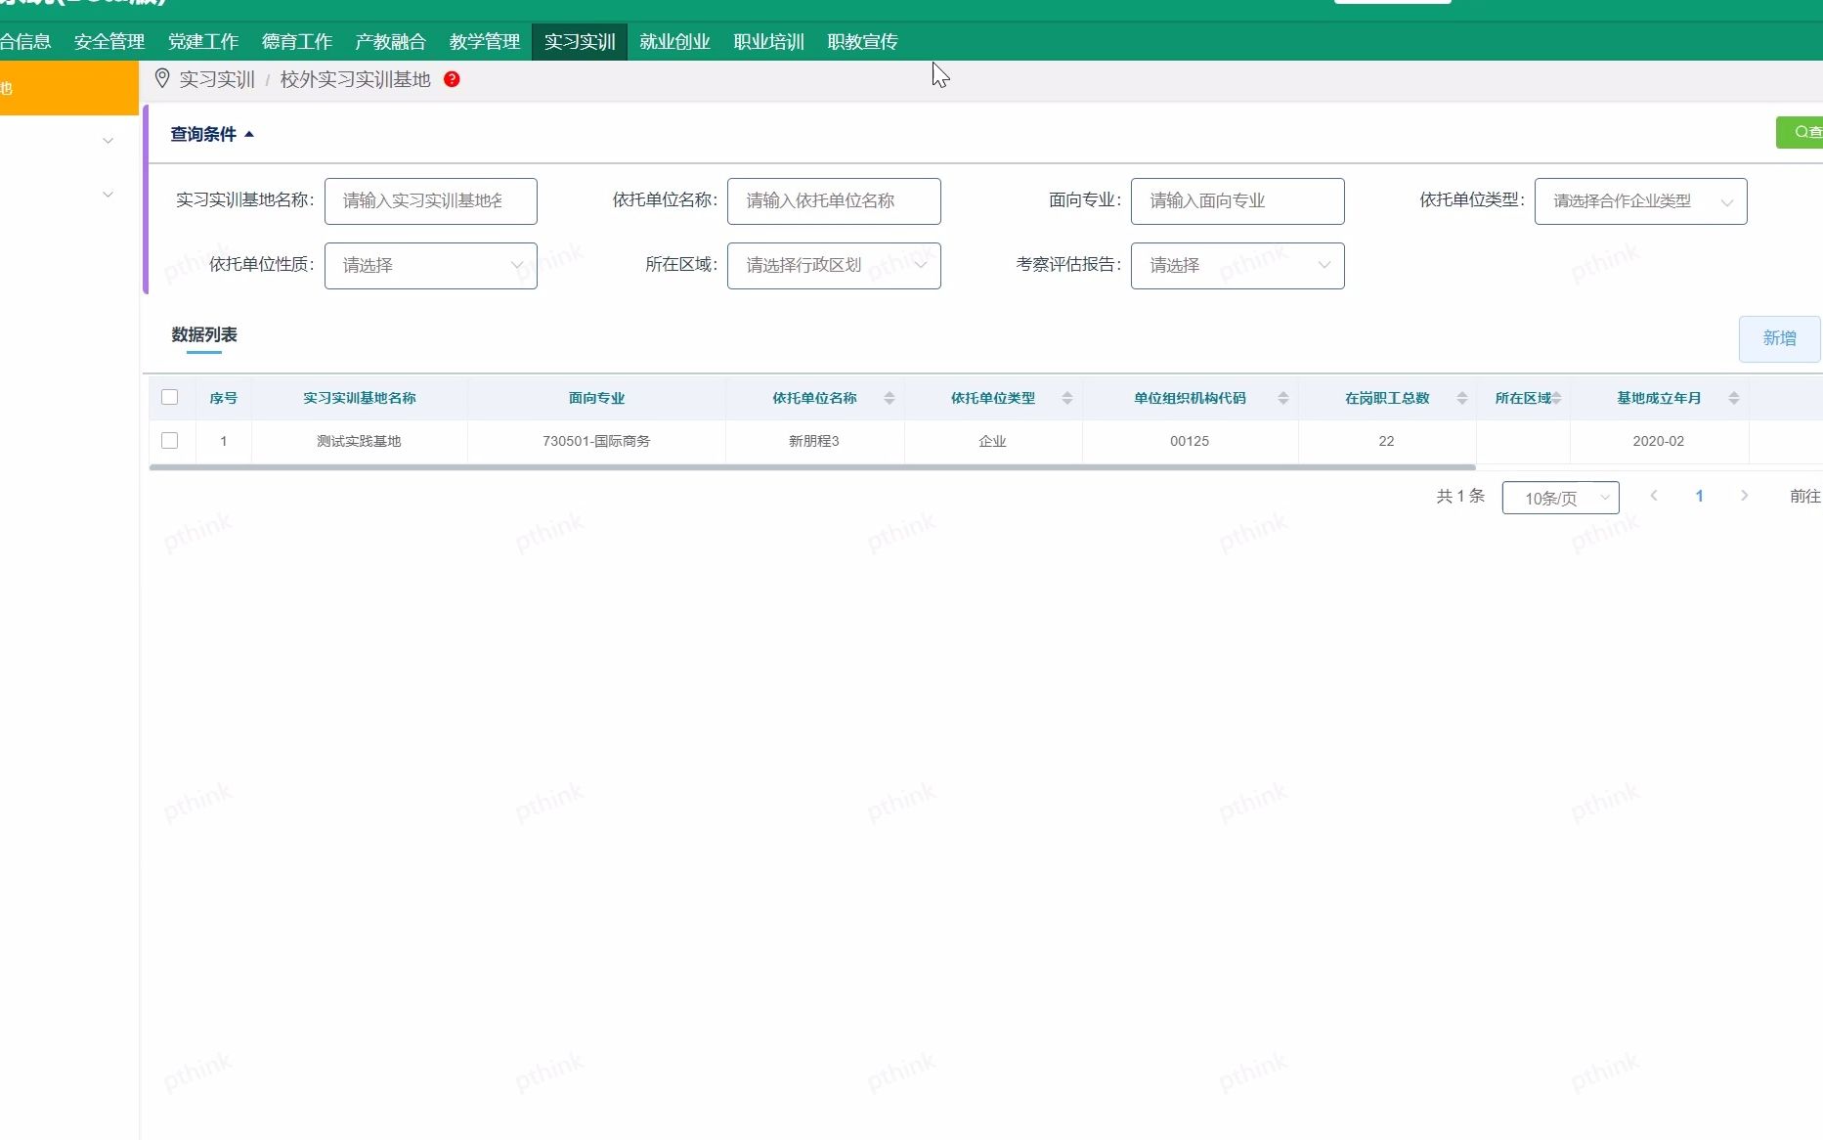The height and width of the screenshot is (1140, 1823).
Task: Click cell 测试实践基地
Action: (x=359, y=441)
